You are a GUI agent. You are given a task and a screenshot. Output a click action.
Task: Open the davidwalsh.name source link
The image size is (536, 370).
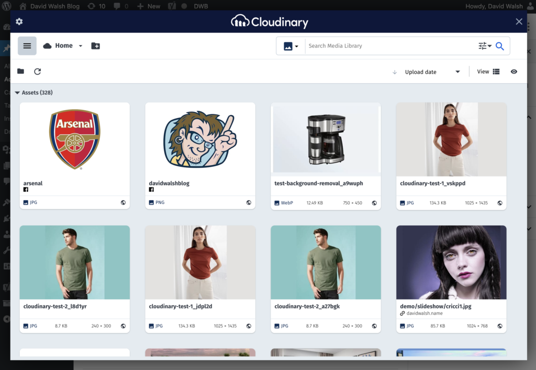pos(425,314)
